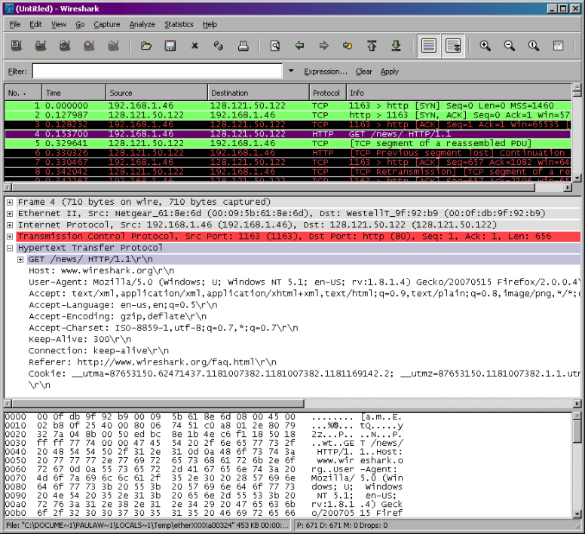Collapse the Hypertext Transfer Protocol node
This screenshot has height=534, width=585.
pos(10,249)
